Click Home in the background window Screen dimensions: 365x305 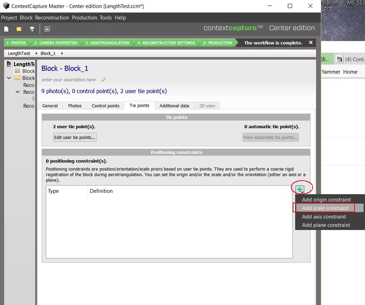[350, 72]
